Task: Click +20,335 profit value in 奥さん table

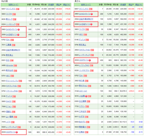Action: click(x=131, y=9)
